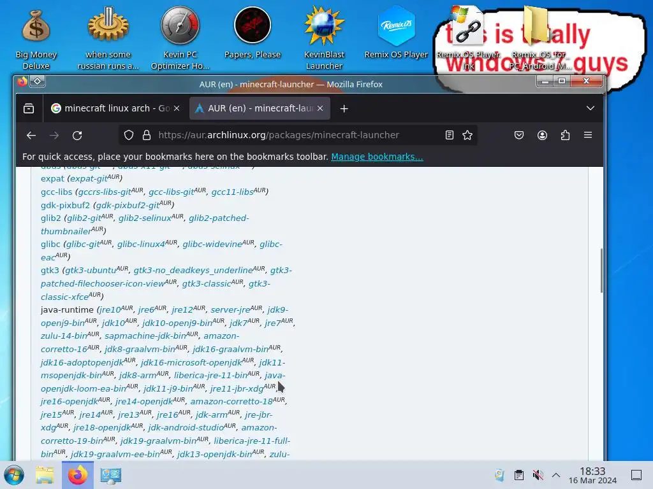
Task: Bookmark this page with the star icon
Action: pos(467,135)
